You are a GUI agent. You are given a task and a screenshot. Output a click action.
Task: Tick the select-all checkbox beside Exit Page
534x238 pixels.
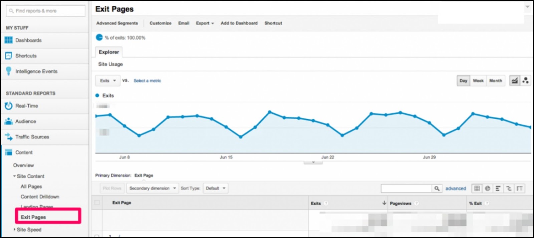[97, 202]
